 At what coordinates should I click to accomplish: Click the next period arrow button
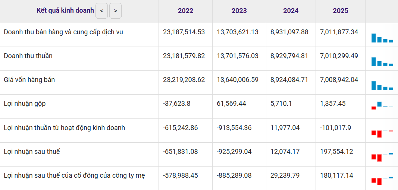coord(116,11)
